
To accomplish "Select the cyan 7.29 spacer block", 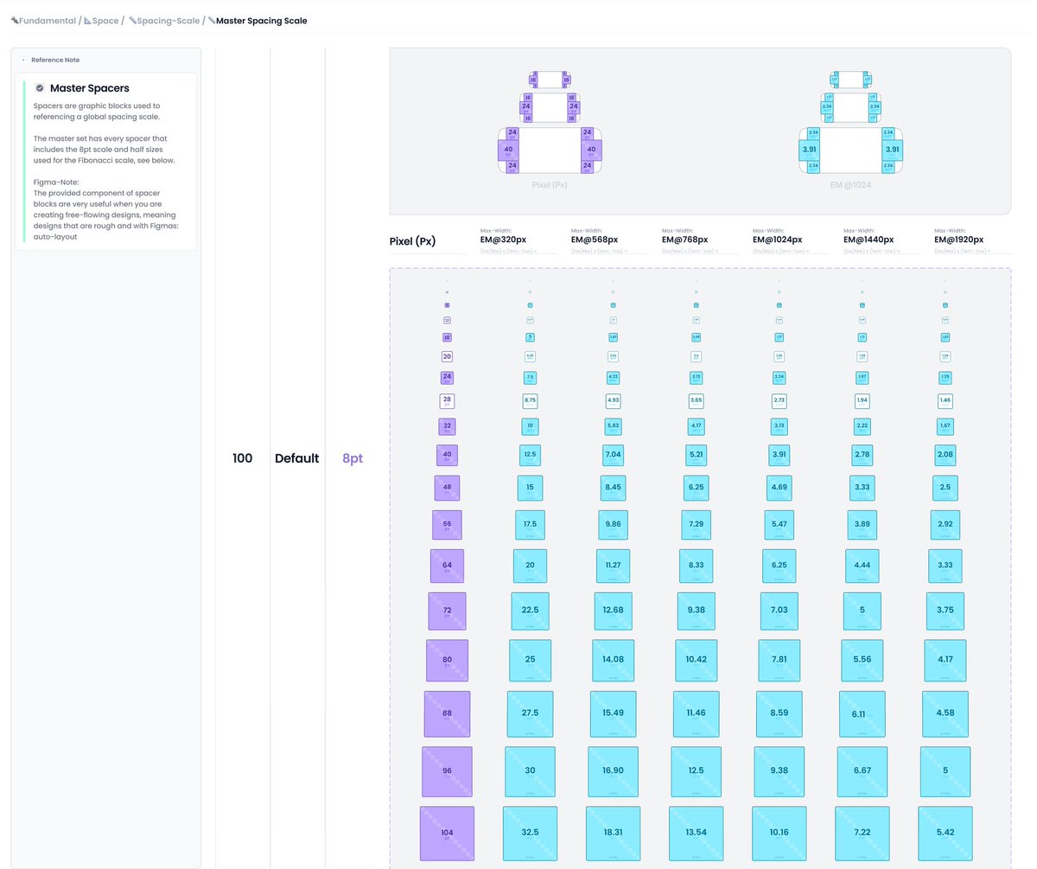I will 696,525.
